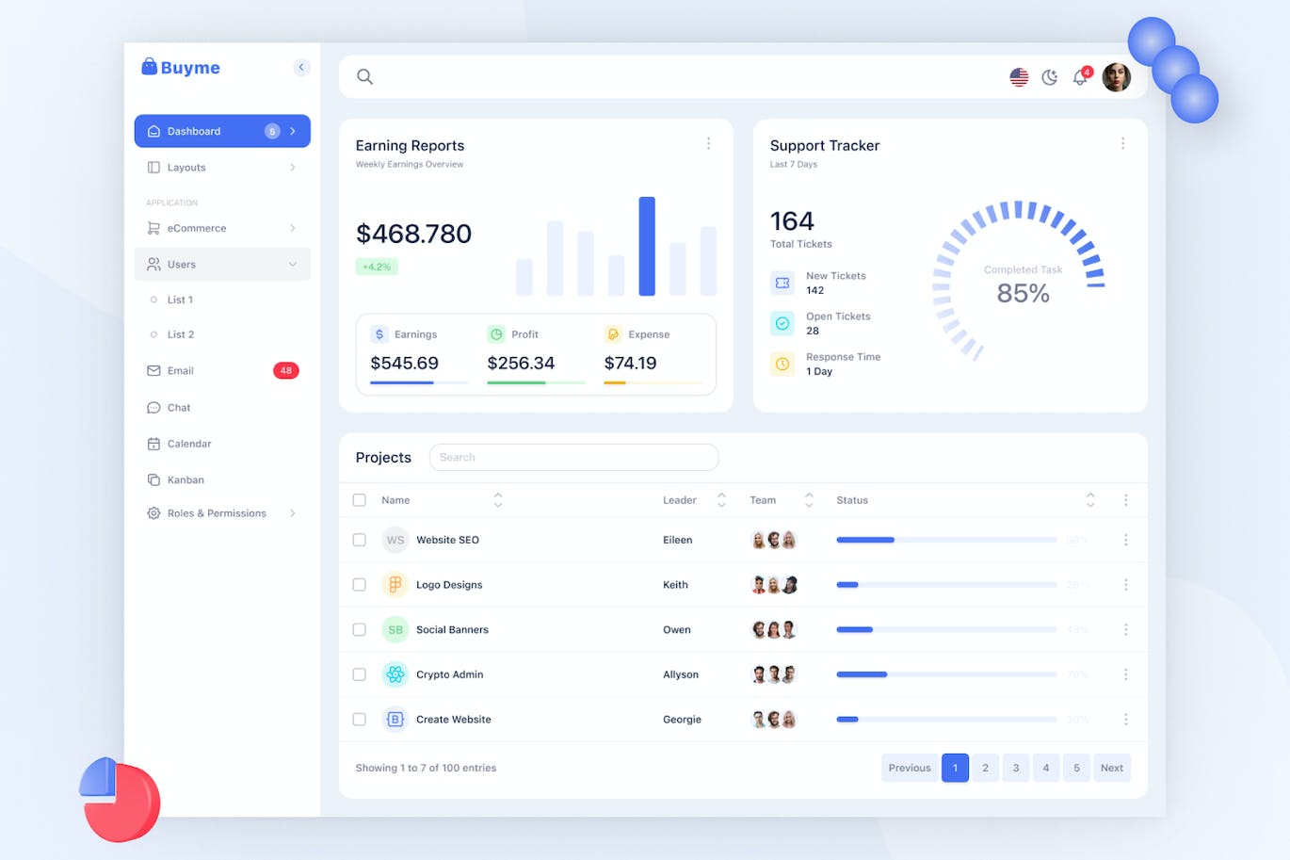The image size is (1290, 860).
Task: Click the Projects search field
Action: click(573, 458)
